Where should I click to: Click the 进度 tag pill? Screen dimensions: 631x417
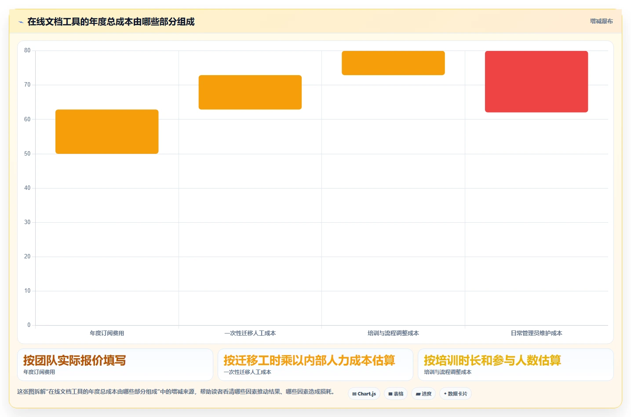[x=423, y=394]
